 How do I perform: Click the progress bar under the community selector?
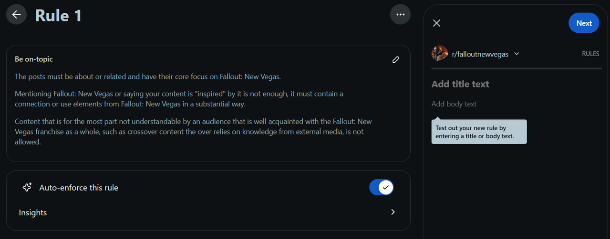517,69
